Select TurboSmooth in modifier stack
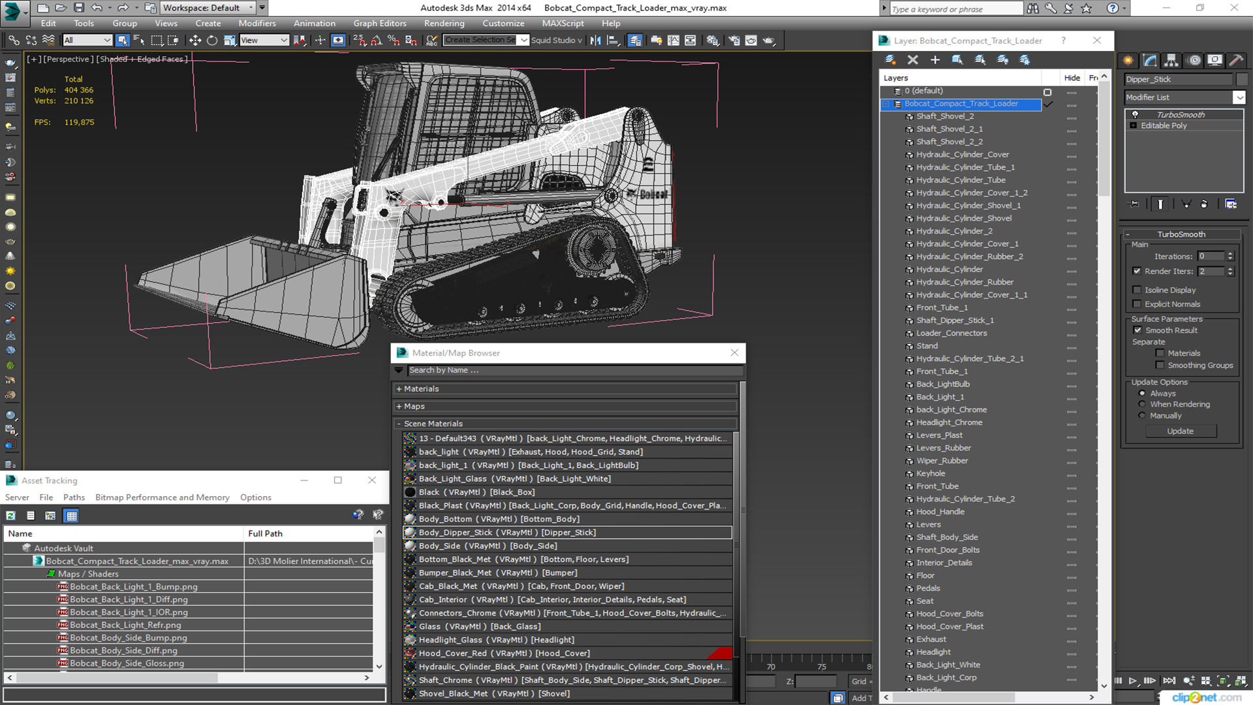1253x705 pixels. click(1181, 115)
